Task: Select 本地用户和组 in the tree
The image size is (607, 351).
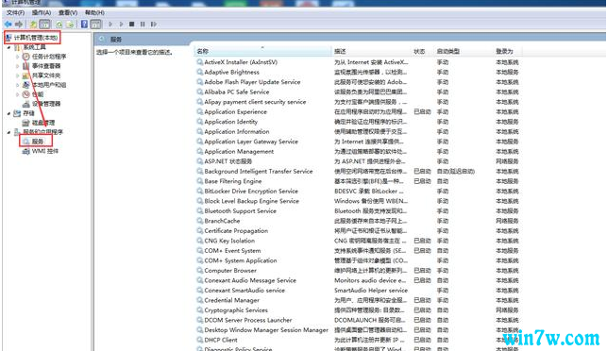Action: click(49, 85)
